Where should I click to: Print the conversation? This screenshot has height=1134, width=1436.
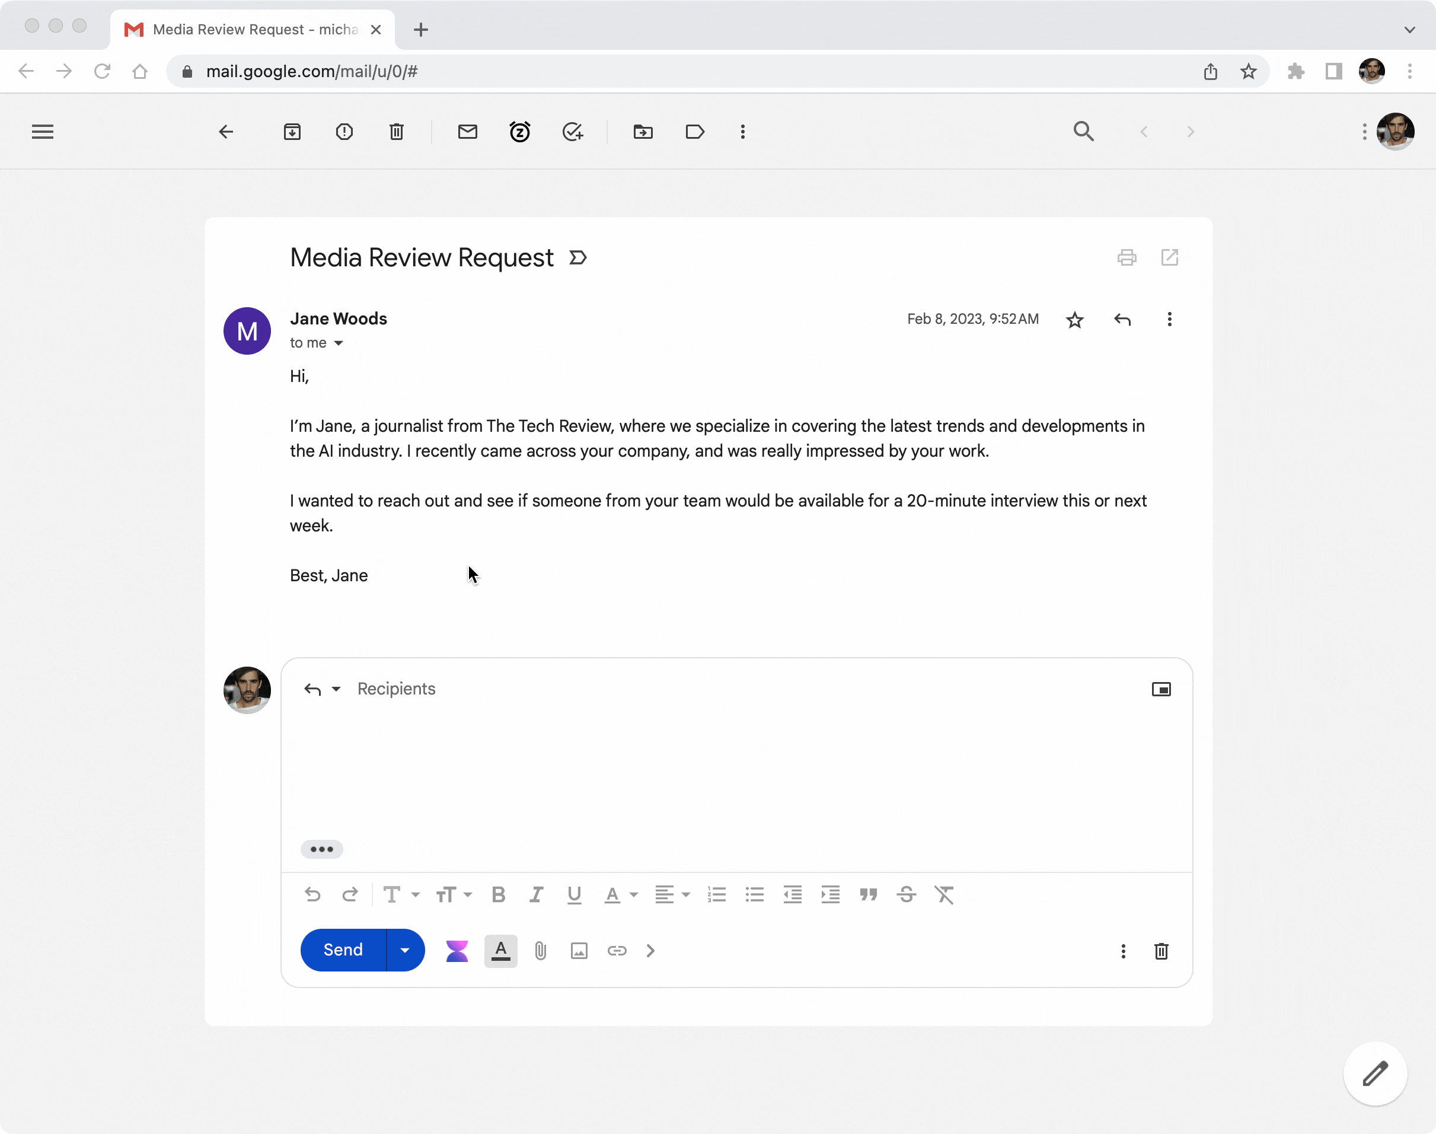[x=1127, y=257]
